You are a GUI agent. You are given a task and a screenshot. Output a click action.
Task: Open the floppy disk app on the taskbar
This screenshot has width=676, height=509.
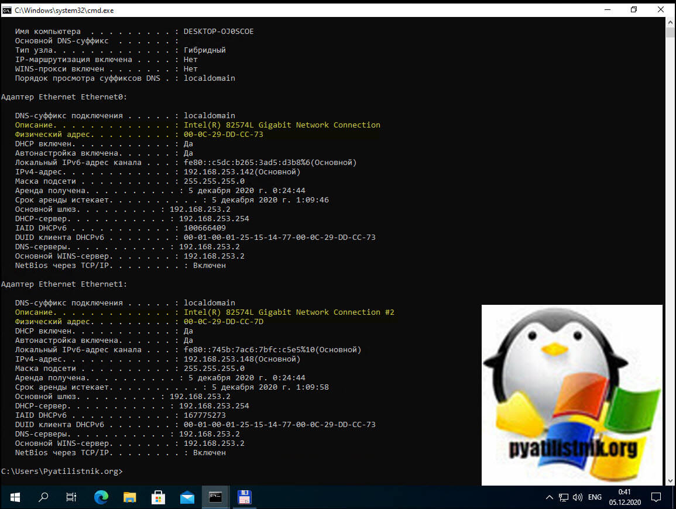pos(244,497)
